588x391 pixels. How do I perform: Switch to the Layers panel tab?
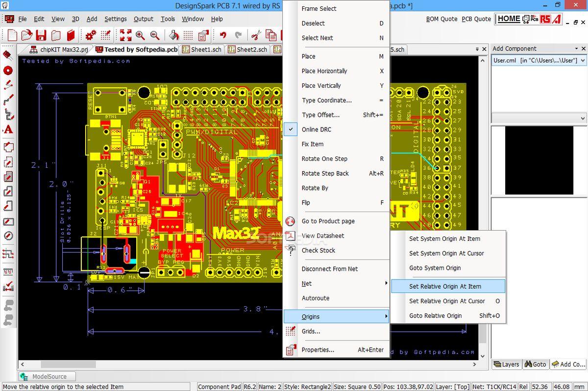click(506, 364)
